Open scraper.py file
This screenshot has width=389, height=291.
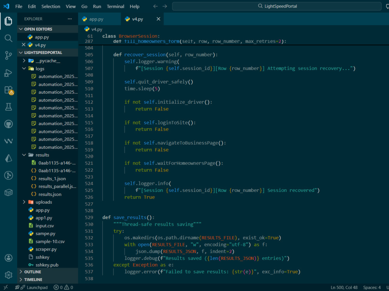tap(47, 249)
